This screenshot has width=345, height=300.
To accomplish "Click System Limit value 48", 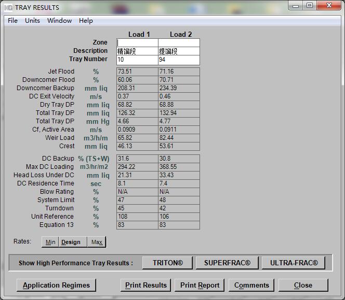I will [x=179, y=200].
